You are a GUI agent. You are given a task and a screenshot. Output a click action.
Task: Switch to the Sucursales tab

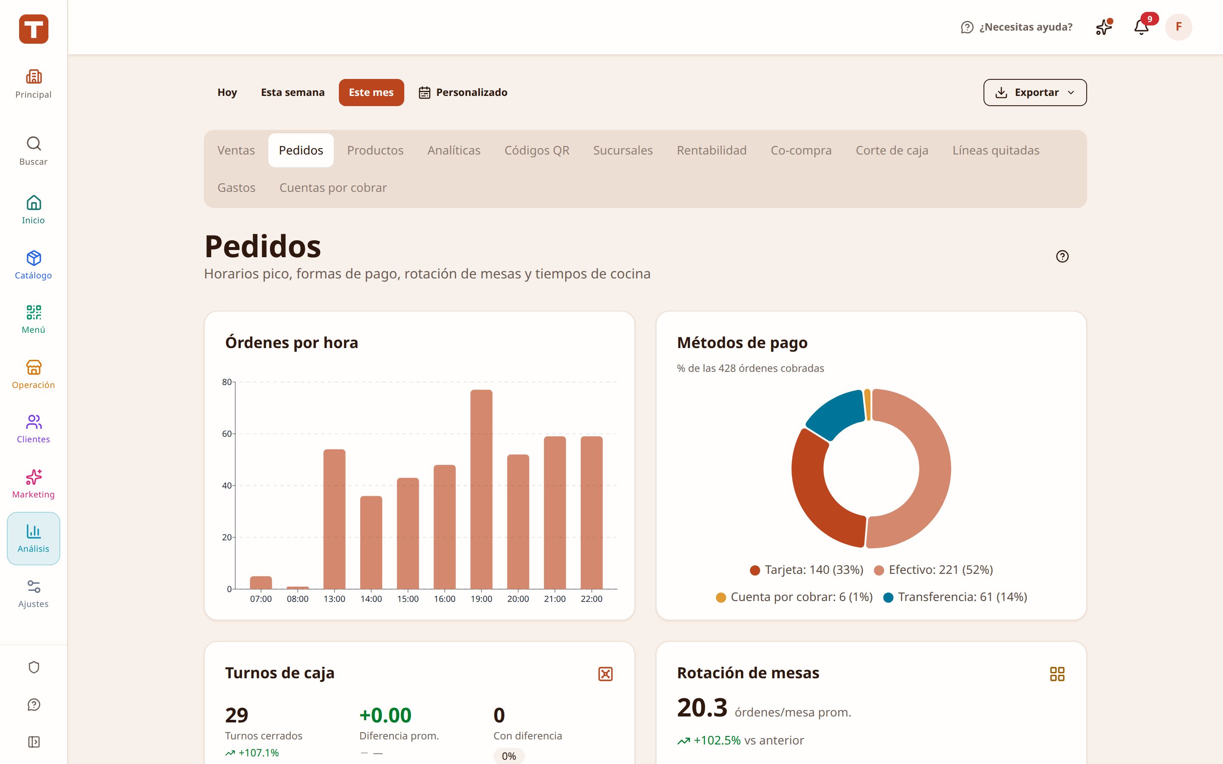point(623,151)
